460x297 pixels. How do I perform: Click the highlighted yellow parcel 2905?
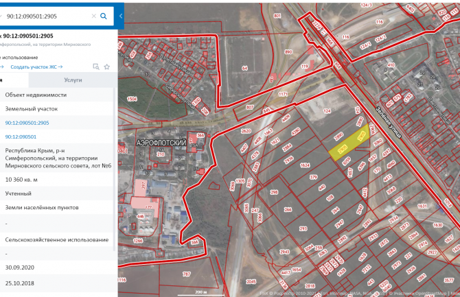[349, 143]
